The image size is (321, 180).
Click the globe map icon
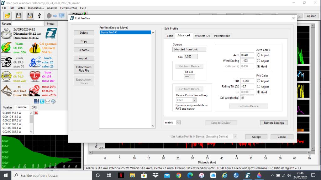(x=53, y=101)
